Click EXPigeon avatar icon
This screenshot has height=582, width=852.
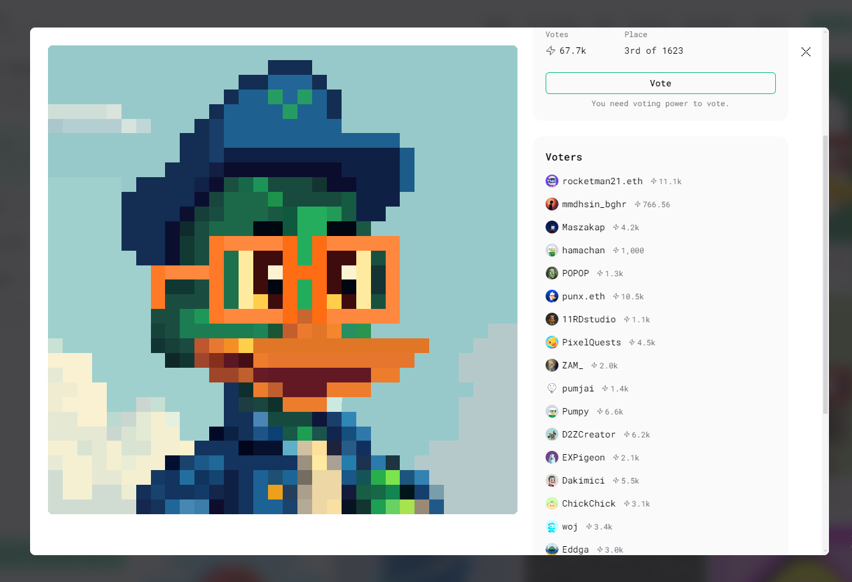tap(552, 457)
